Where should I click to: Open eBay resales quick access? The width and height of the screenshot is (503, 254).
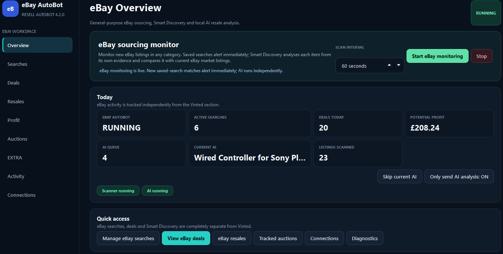tap(232, 238)
